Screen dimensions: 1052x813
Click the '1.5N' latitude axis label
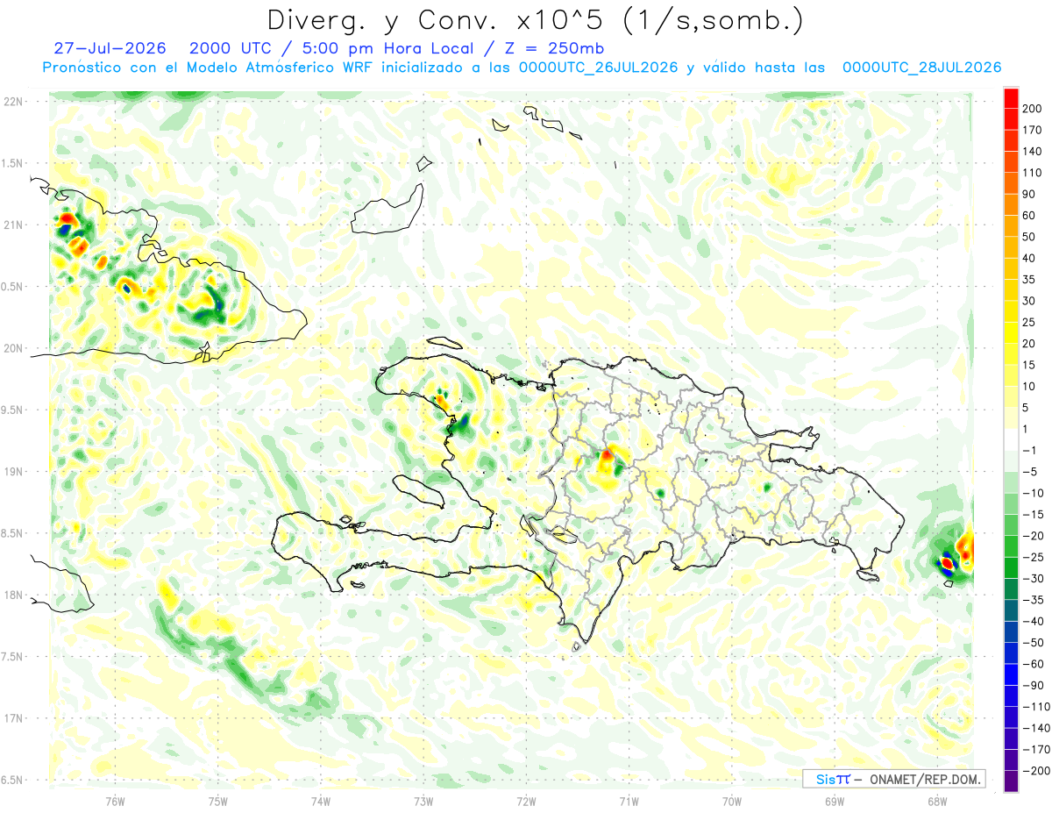pyautogui.click(x=13, y=163)
